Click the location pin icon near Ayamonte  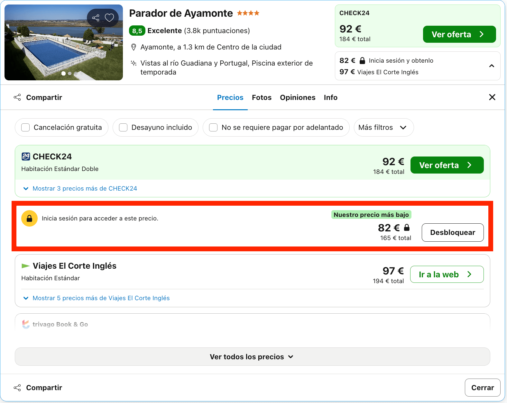(134, 47)
